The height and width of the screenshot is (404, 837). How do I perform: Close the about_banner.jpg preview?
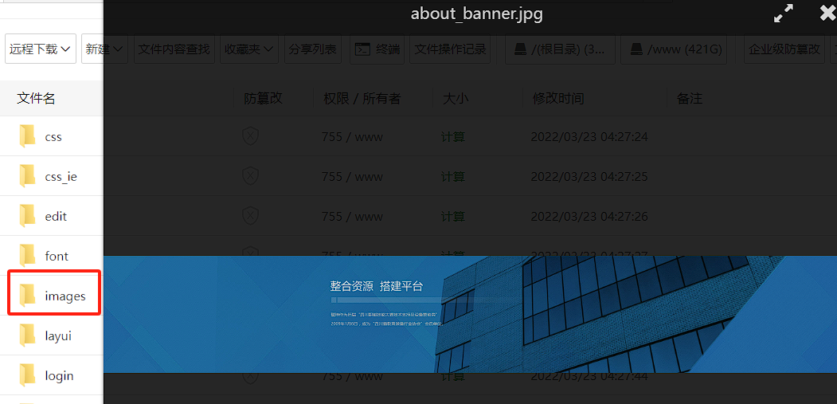click(828, 14)
